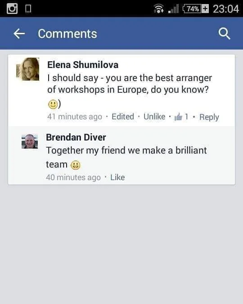The height and width of the screenshot is (304, 243).
Task: Tap the 41 minutes ago timestamp
Action: click(75, 117)
